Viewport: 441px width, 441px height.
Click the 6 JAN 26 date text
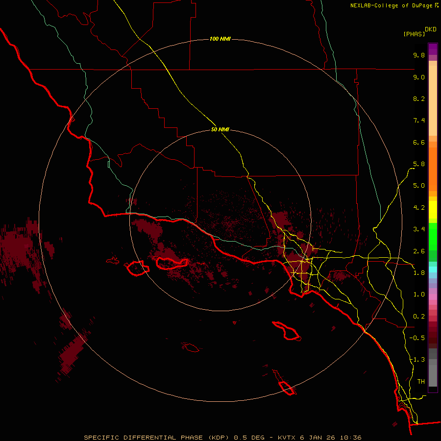coord(317,438)
